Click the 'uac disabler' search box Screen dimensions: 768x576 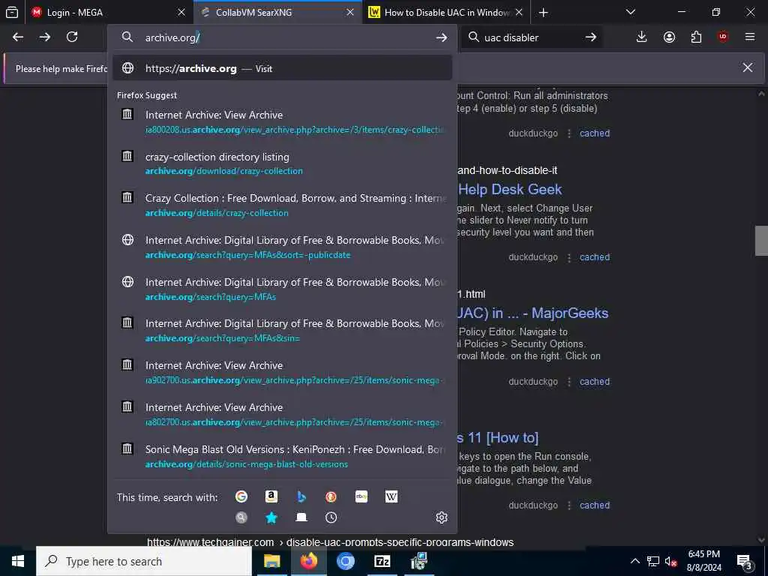pyautogui.click(x=532, y=37)
